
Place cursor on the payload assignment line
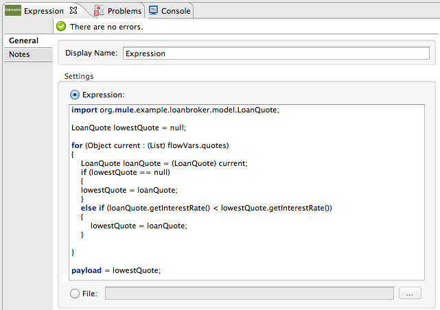pos(115,270)
